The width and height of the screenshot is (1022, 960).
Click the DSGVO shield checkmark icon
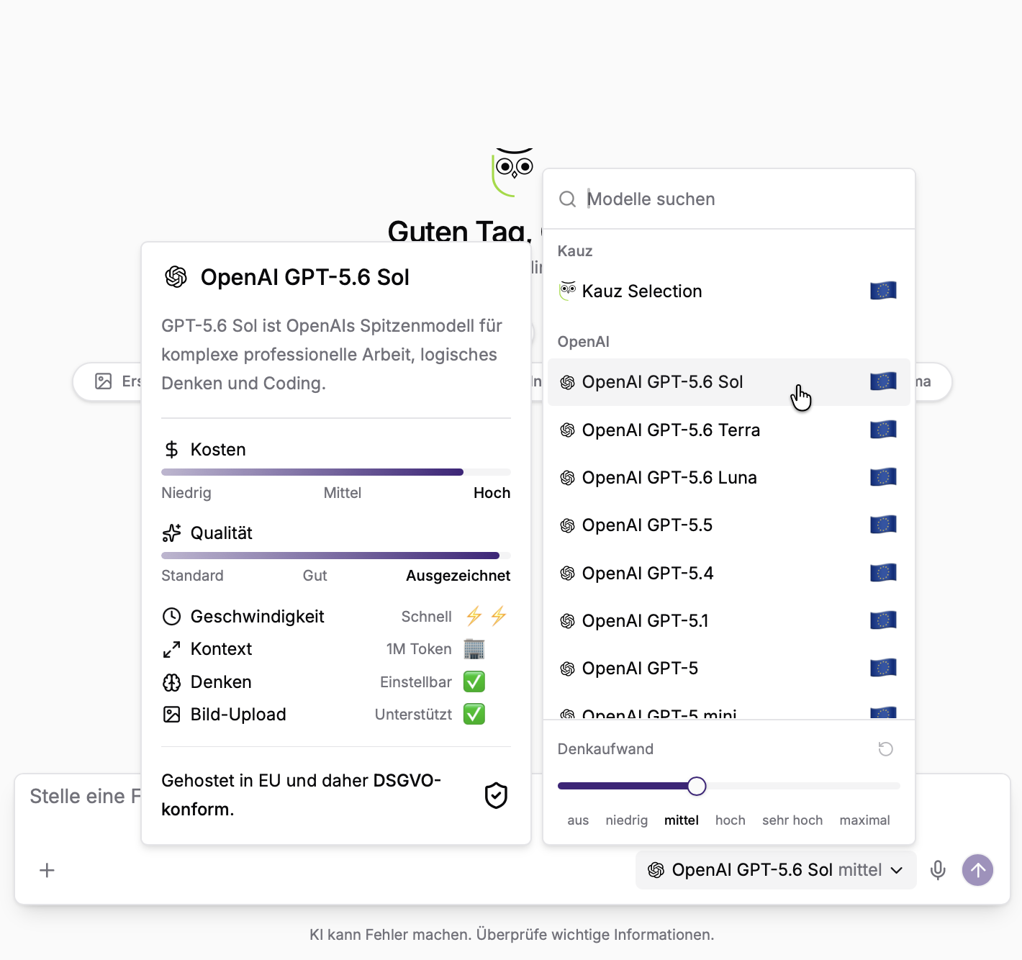(x=497, y=795)
